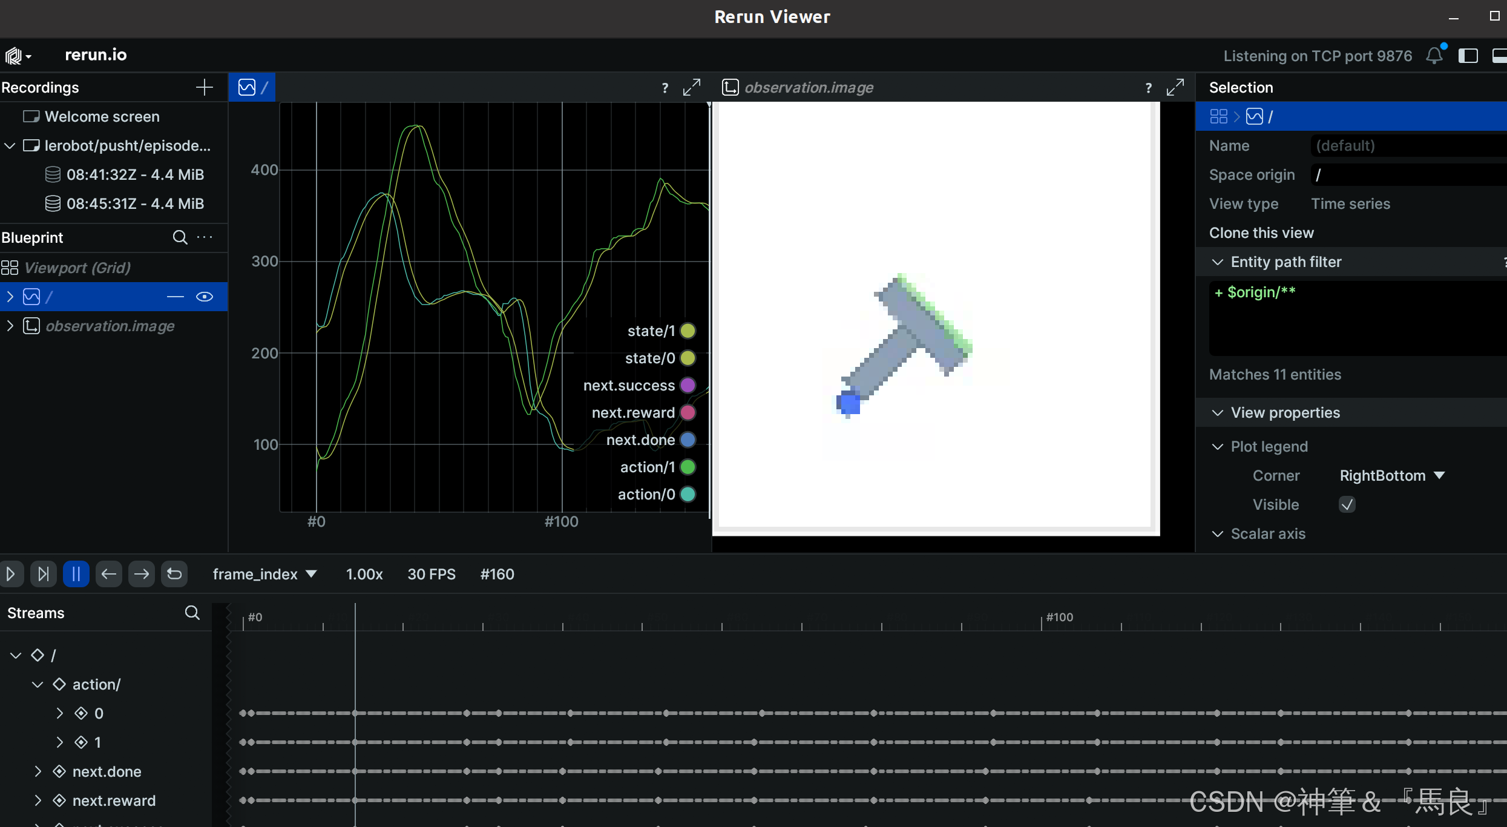This screenshot has height=827, width=1507.
Task: Uncheck the plot legend Visible checkbox
Action: [1347, 504]
